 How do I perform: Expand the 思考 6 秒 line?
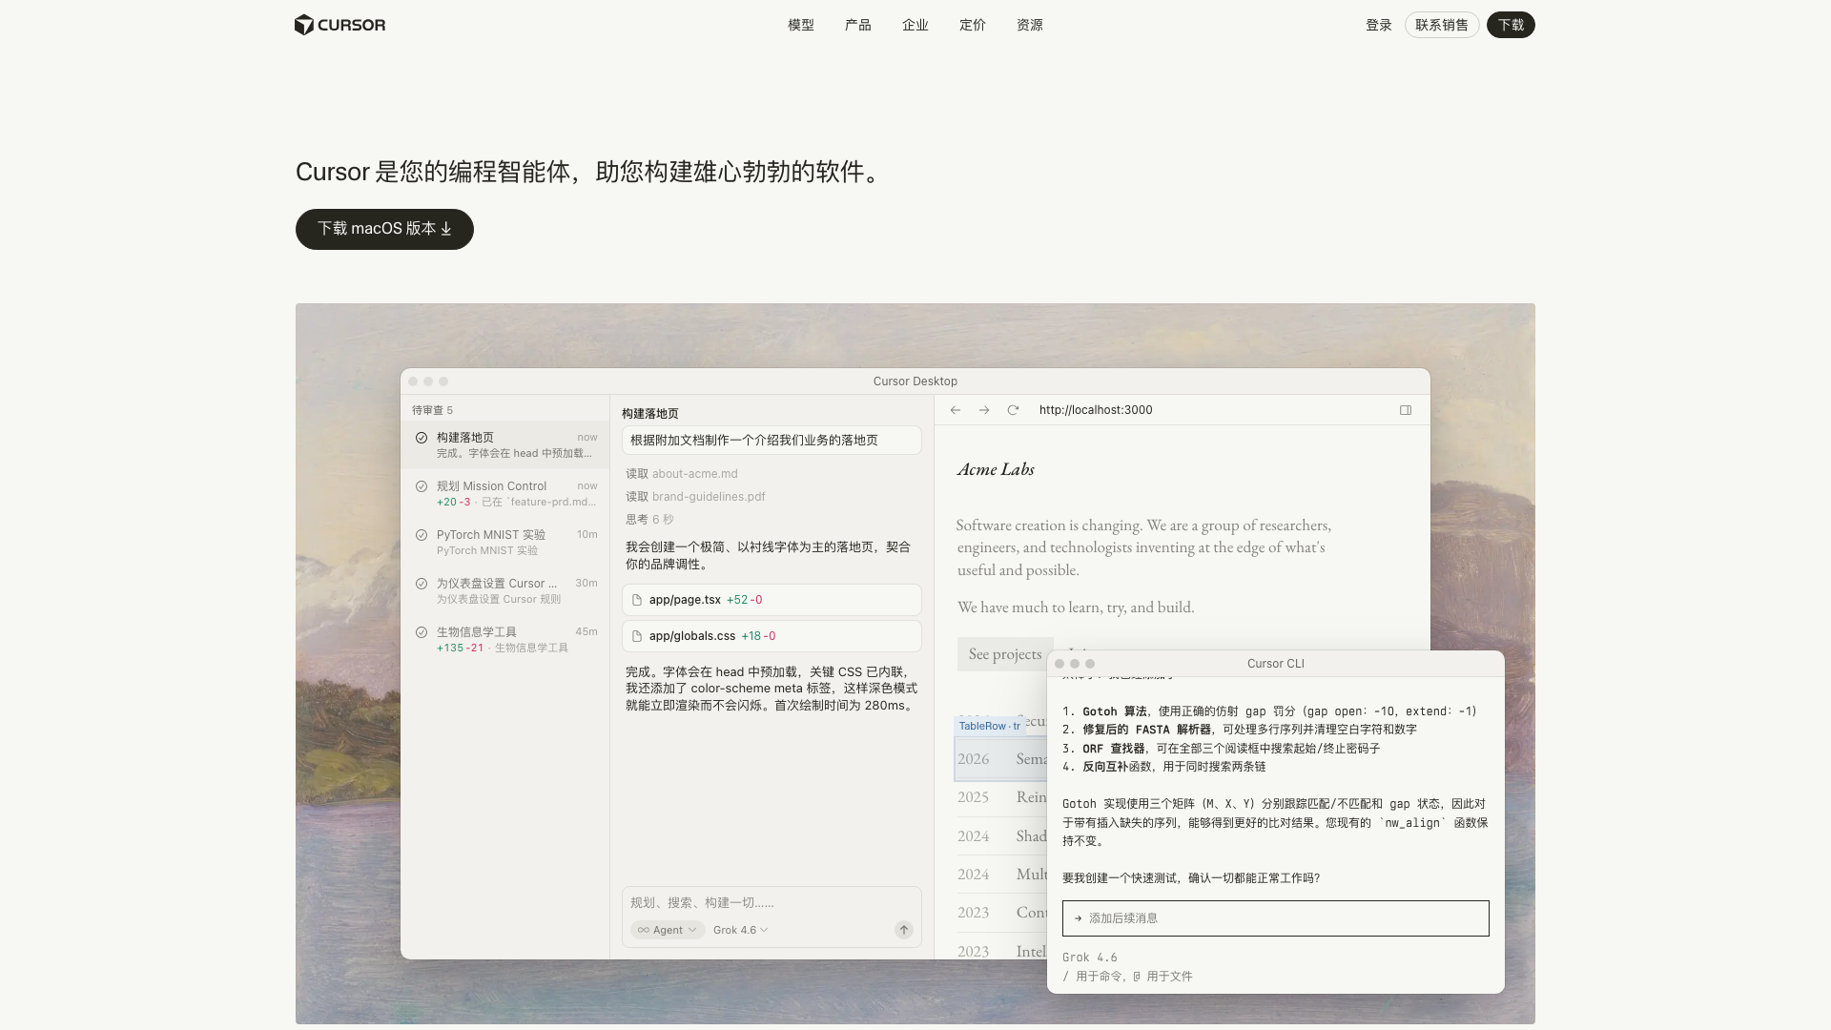point(649,520)
